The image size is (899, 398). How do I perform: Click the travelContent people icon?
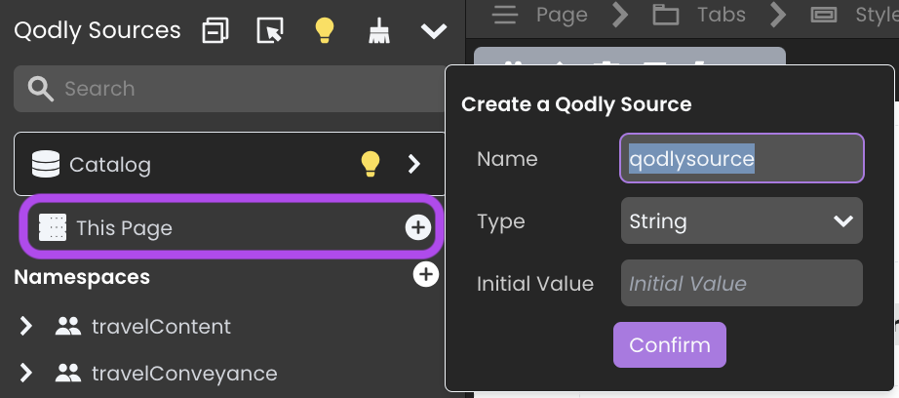click(x=68, y=327)
